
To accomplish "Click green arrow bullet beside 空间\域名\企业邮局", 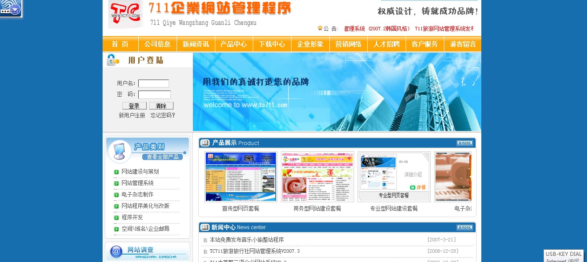I will 116,229.
